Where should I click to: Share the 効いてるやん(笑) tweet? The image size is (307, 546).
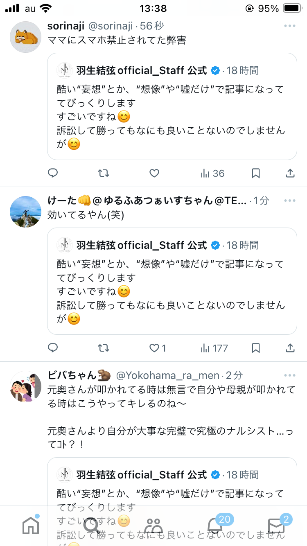coord(290,348)
